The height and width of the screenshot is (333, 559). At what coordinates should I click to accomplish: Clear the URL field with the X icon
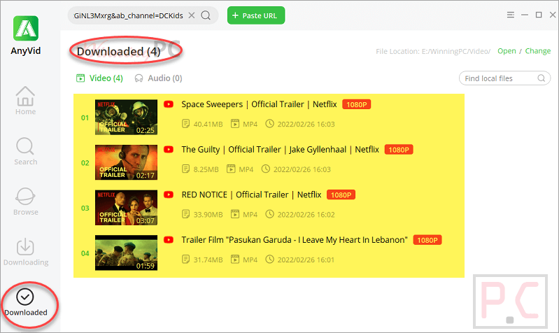[192, 15]
